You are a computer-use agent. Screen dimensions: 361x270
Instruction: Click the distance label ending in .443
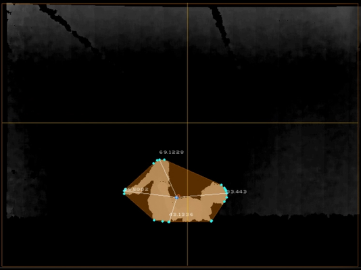pos(237,192)
